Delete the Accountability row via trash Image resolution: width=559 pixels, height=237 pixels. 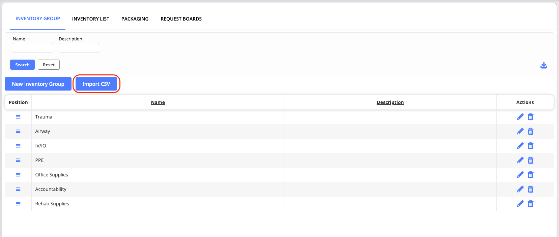click(x=531, y=189)
